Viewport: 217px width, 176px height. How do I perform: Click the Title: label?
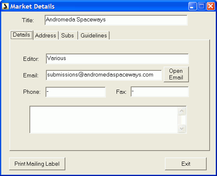[x=28, y=20]
